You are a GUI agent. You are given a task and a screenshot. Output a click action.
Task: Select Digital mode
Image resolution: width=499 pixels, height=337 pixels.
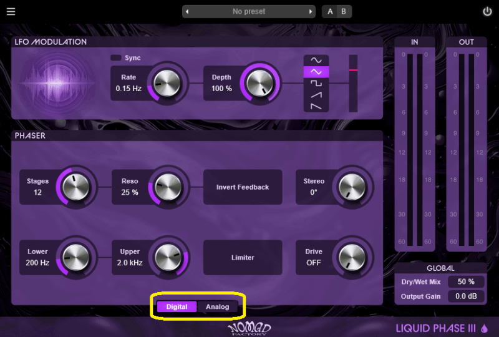tap(177, 307)
